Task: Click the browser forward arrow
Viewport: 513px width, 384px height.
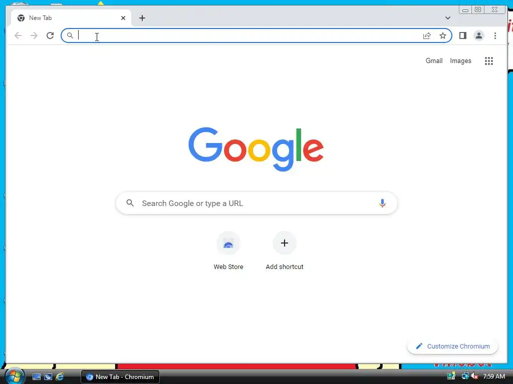Action: coord(34,35)
